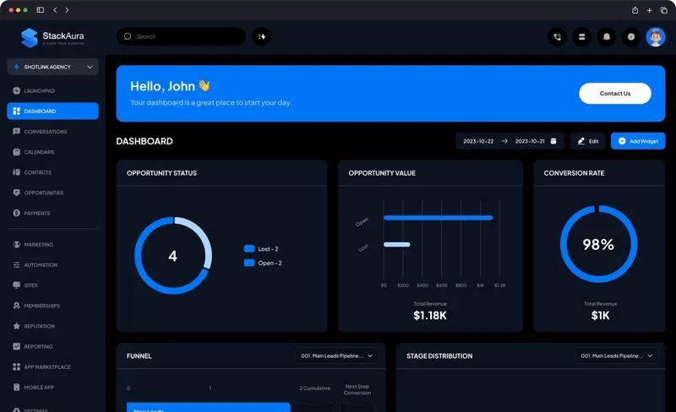The height and width of the screenshot is (412, 676).
Task: Click the Sites monitor icon
Action: click(x=16, y=285)
